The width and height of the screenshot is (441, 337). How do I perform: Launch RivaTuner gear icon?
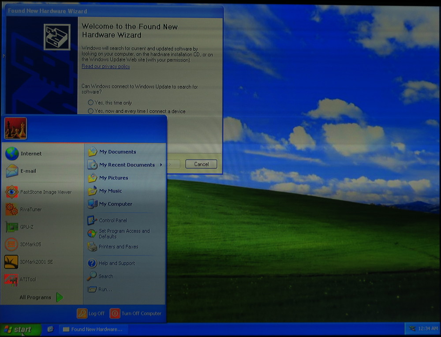(x=12, y=209)
